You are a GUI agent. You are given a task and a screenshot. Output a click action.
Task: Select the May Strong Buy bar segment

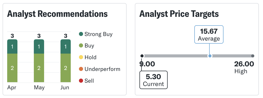pos(39,46)
